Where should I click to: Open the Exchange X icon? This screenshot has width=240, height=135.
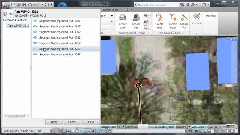[x=187, y=4]
